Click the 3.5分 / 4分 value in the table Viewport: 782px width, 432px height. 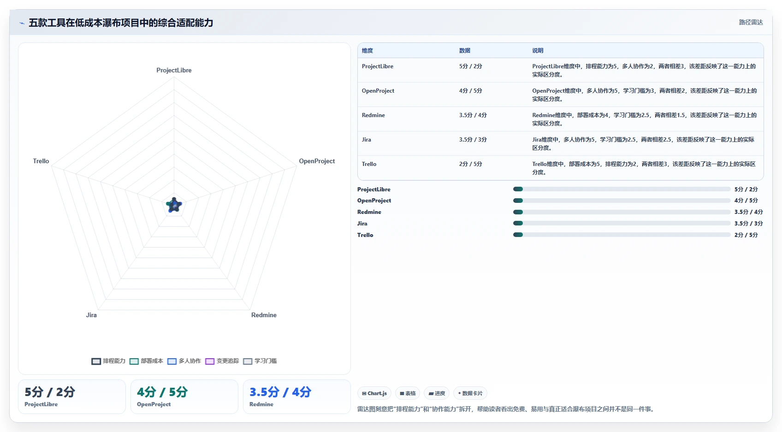473,115
